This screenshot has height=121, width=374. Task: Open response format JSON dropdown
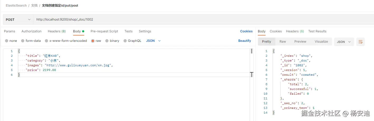(x=344, y=42)
